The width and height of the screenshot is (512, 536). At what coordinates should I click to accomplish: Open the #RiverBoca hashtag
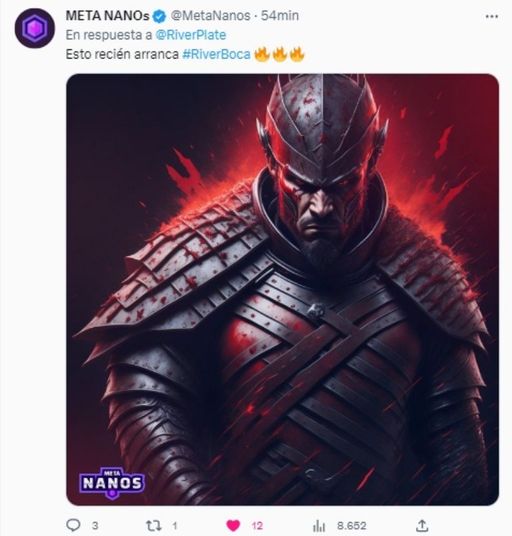pos(216,55)
